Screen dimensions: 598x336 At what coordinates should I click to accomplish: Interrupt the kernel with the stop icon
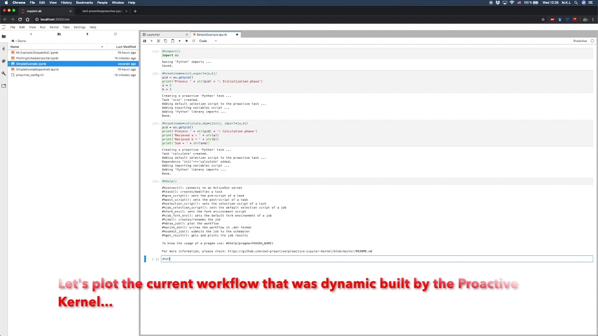click(186, 41)
